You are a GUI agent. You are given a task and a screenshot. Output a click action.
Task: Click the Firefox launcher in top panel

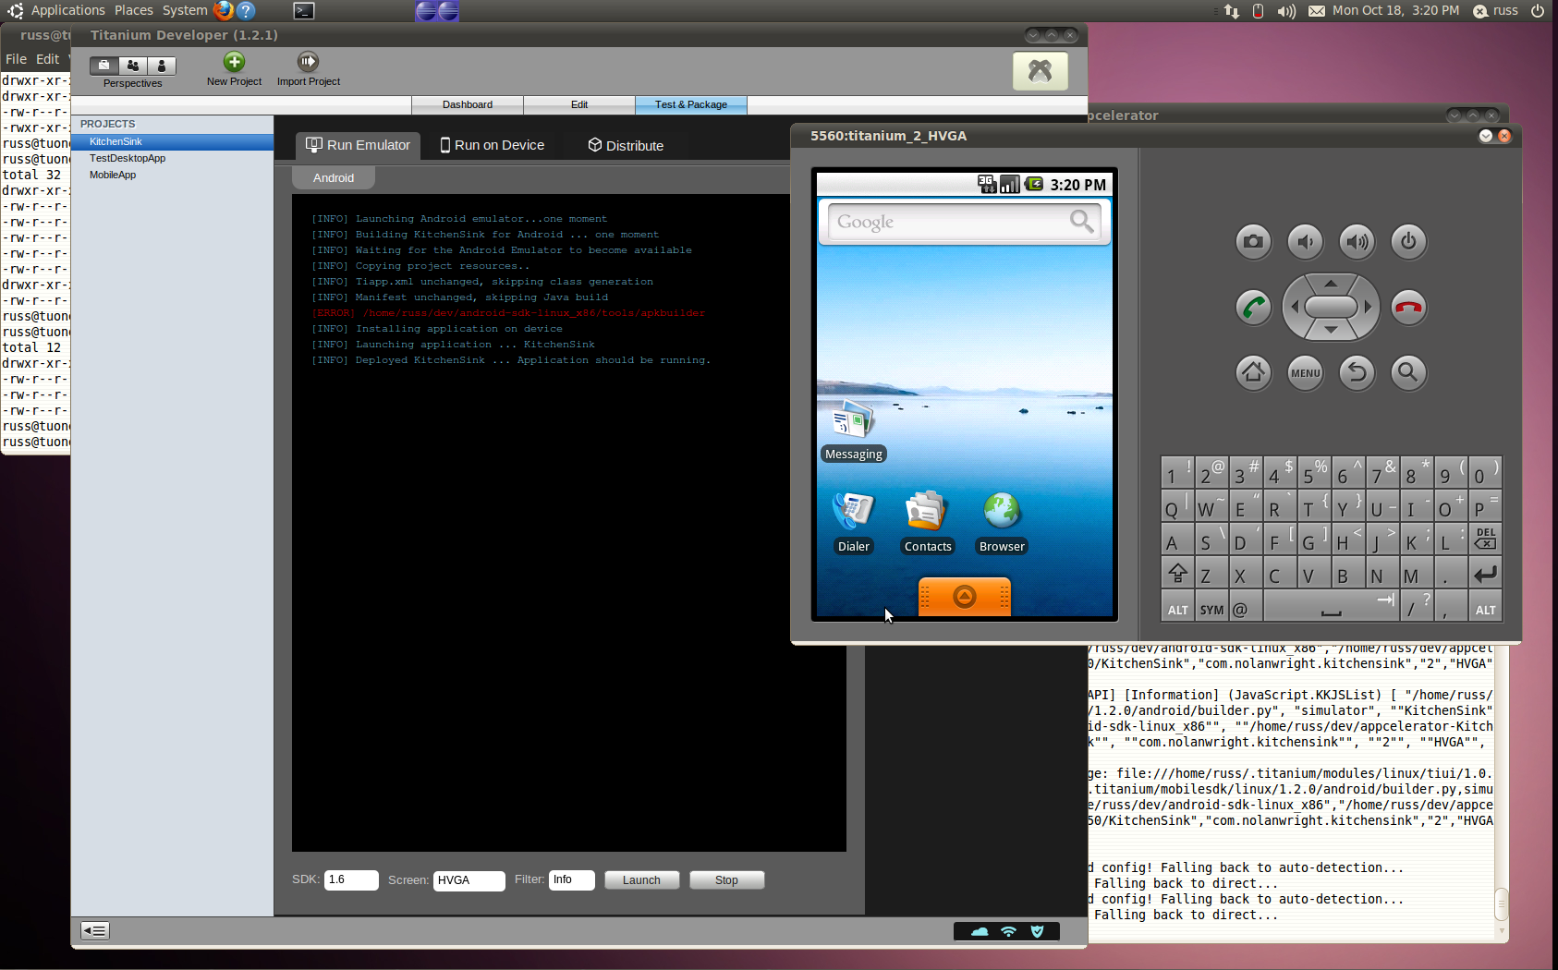[x=224, y=11]
